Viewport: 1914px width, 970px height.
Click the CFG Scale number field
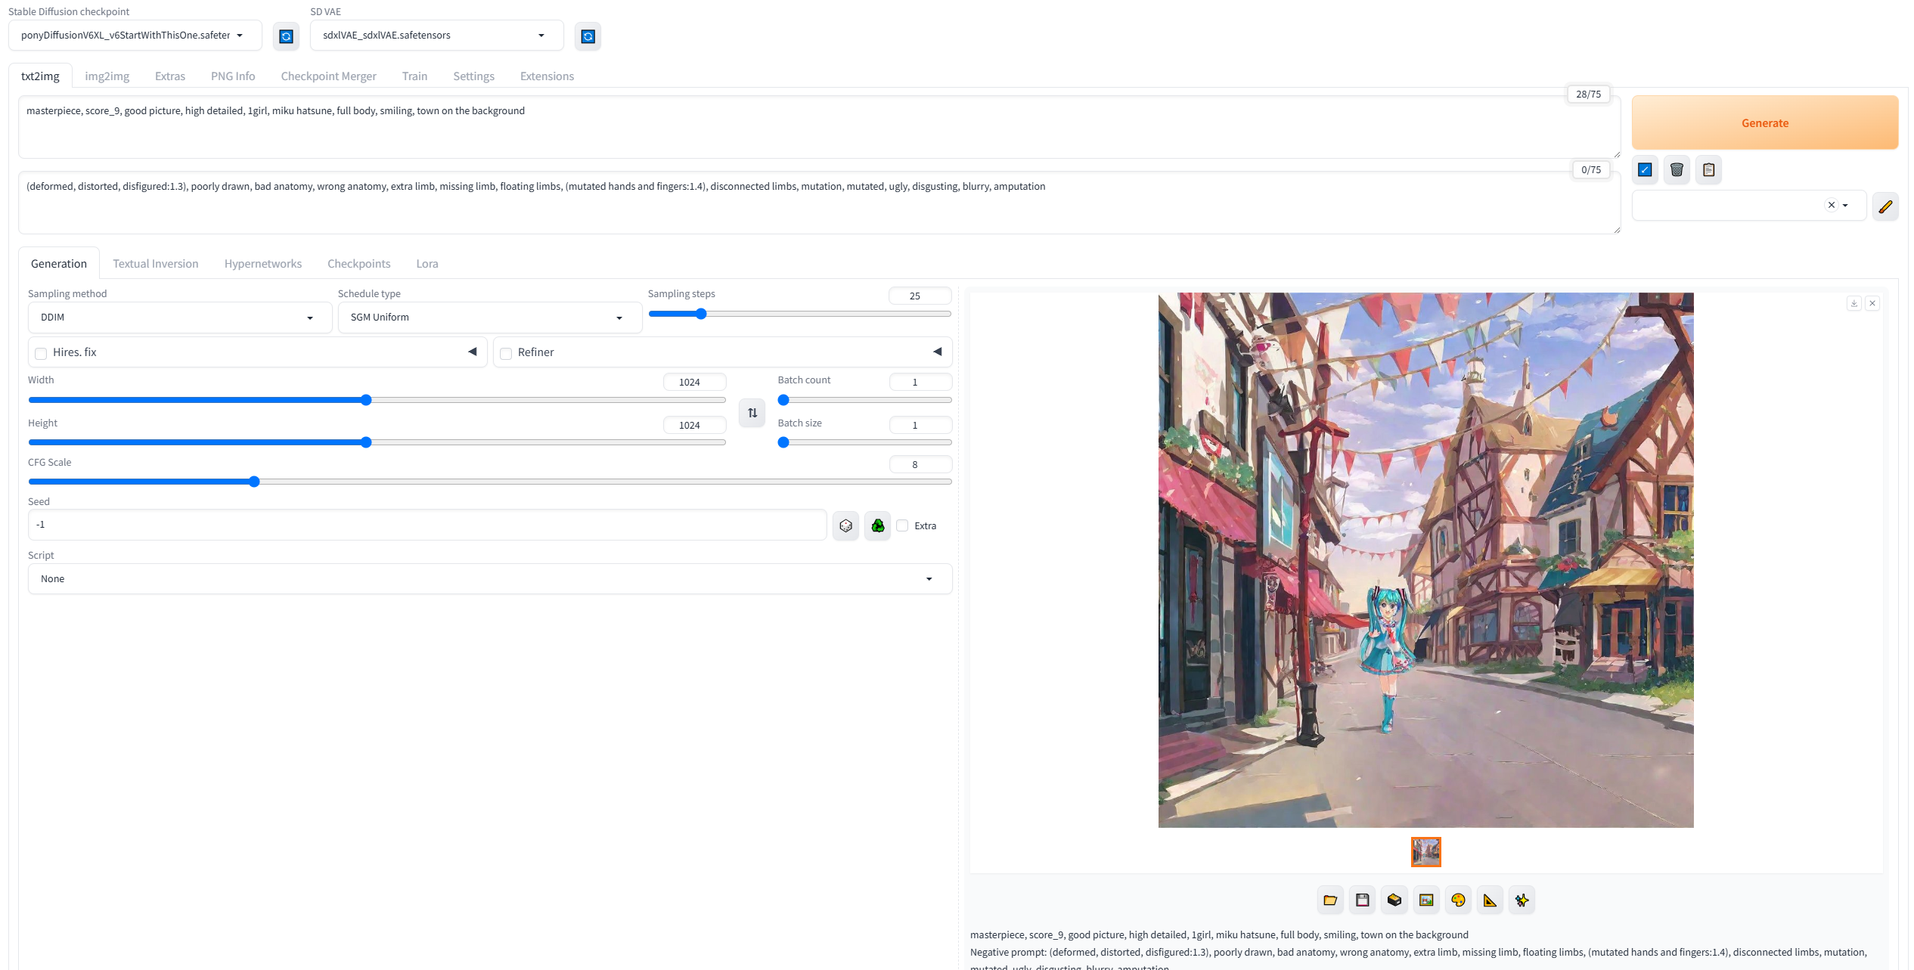click(920, 464)
